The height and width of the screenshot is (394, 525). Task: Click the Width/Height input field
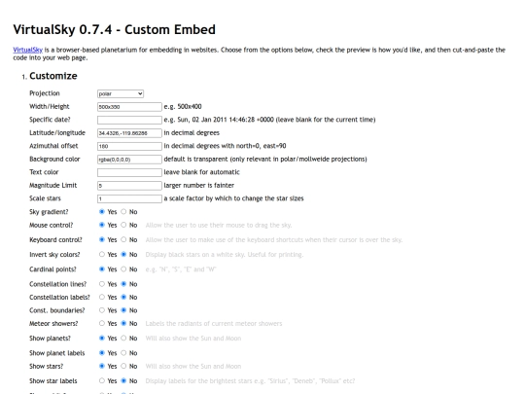(129, 107)
